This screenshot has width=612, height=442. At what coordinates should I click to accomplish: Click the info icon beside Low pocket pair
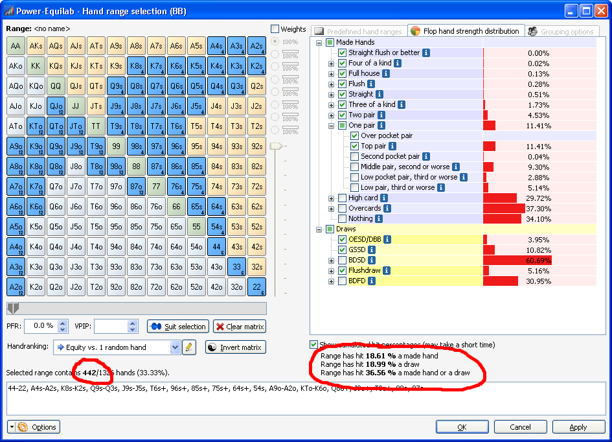tap(464, 178)
